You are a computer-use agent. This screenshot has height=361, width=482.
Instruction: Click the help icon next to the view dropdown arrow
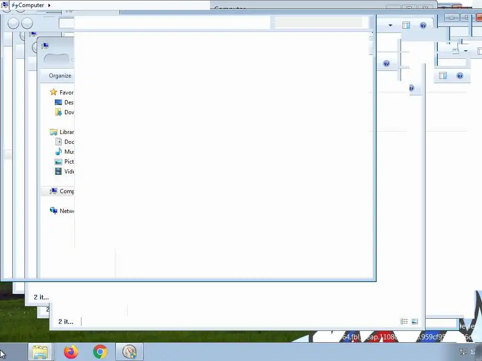coord(423,25)
